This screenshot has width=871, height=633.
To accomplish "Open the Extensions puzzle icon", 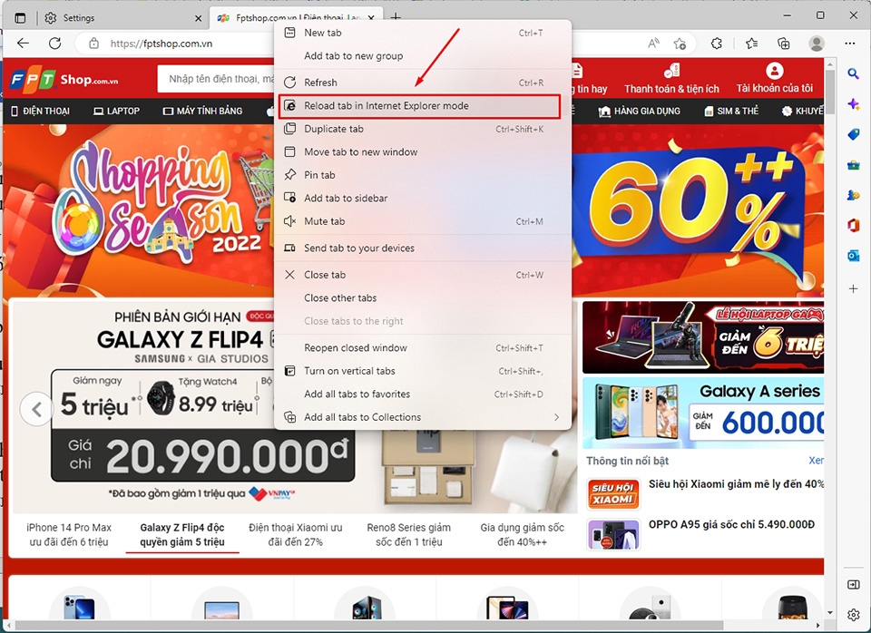I will pyautogui.click(x=717, y=44).
